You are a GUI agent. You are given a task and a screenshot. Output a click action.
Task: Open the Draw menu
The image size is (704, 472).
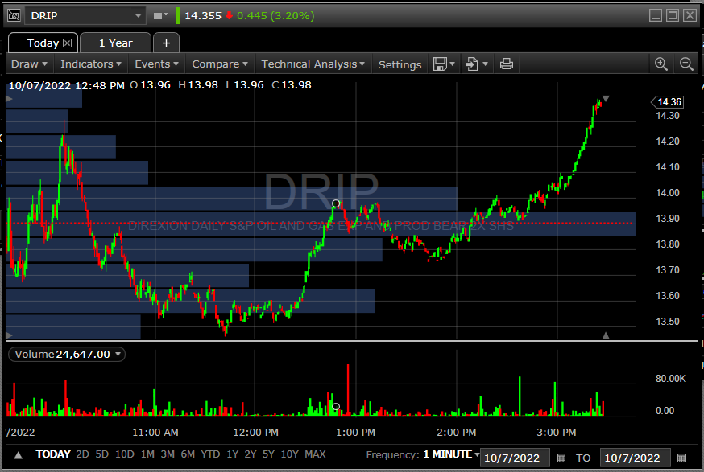pos(29,64)
